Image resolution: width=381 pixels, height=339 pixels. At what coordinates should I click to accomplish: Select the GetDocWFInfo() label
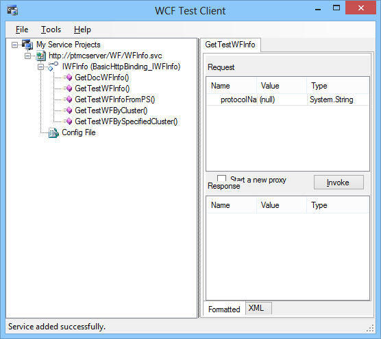pos(102,78)
